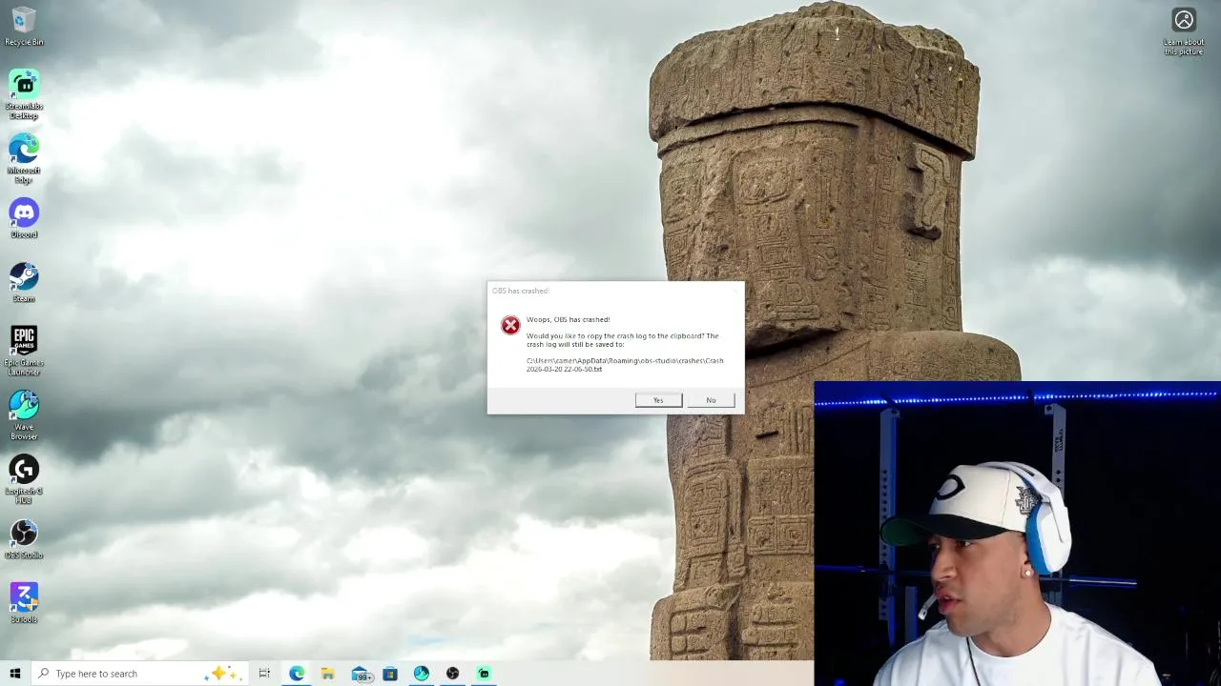Click the crash log file path text

pyautogui.click(x=625, y=365)
